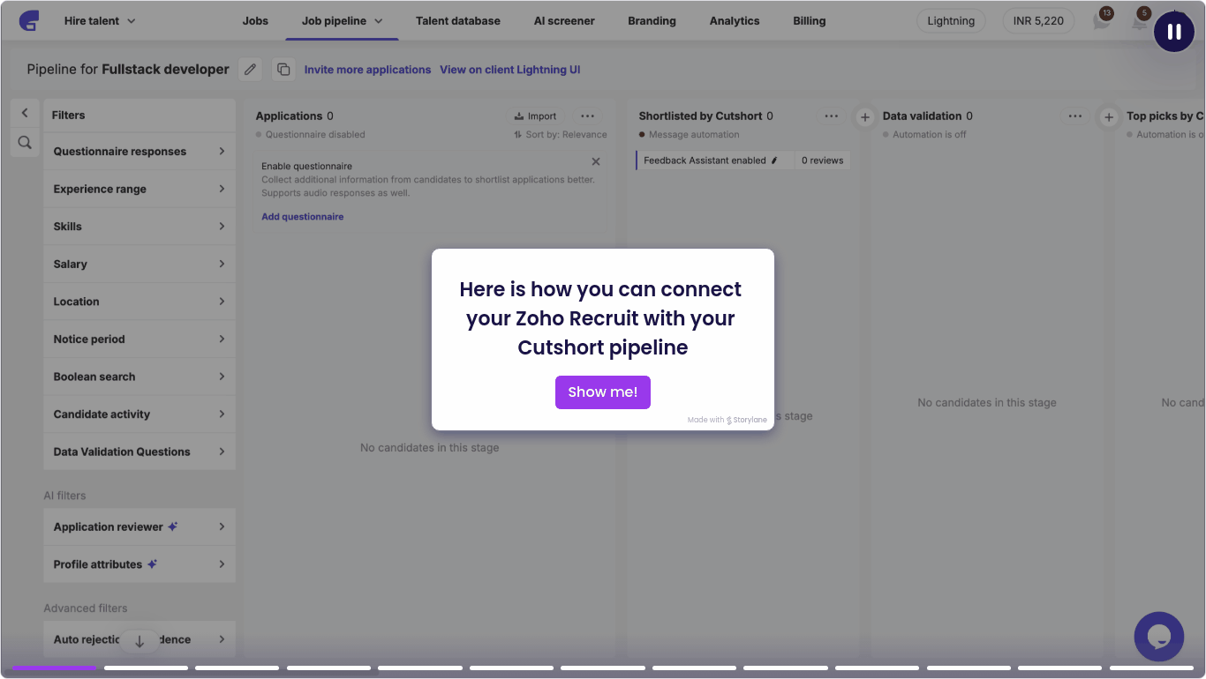Open the chat messages icon with badge 13
Image resolution: width=1206 pixels, height=679 pixels.
tap(1102, 20)
